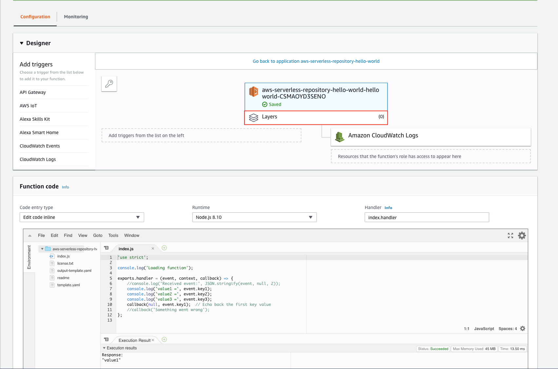The height and width of the screenshot is (369, 558).
Task: Click the readme file icon
Action: [x=52, y=278]
